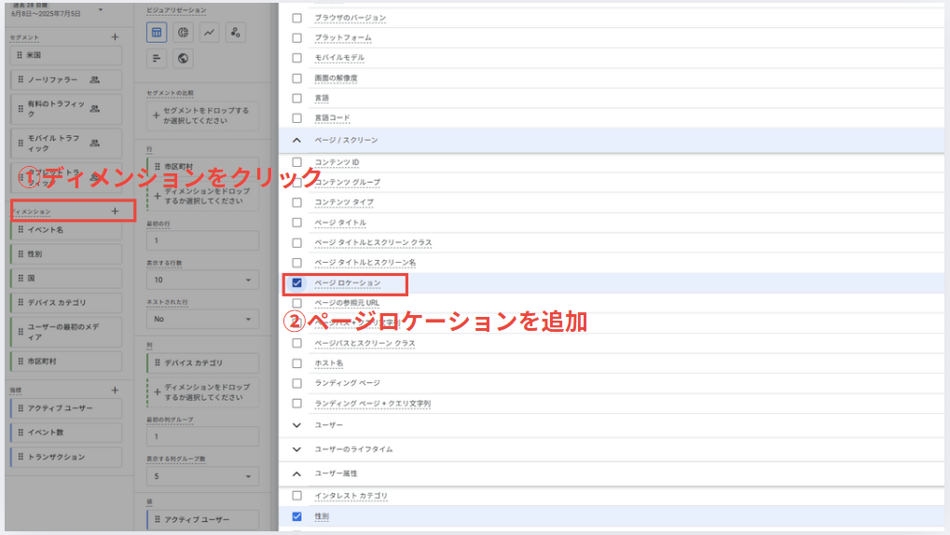Click the ページ タイトルとスクリーン クラス label
Screen dimensions: 950x535
(373, 242)
